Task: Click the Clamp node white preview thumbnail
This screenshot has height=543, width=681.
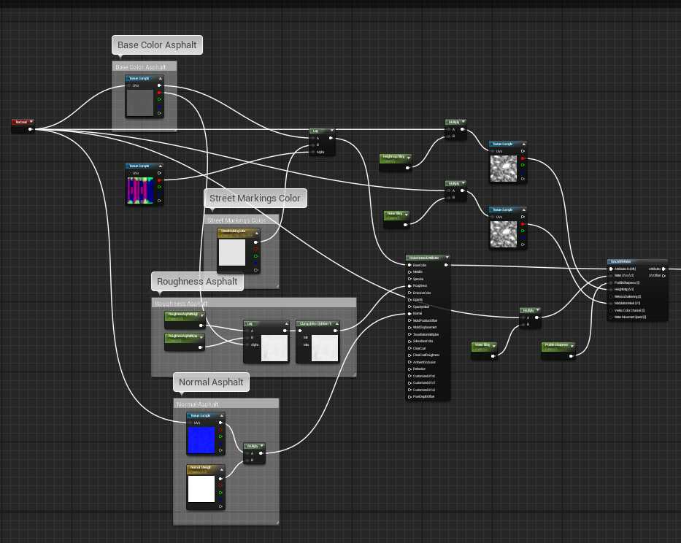Action: pos(324,348)
